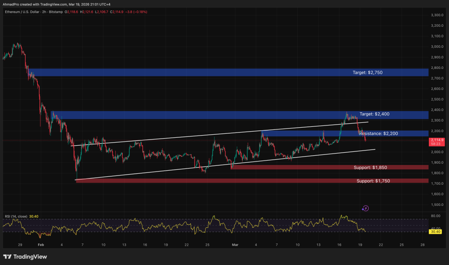
Task: Open the TradingView.com link in the header
Action: point(53,4)
